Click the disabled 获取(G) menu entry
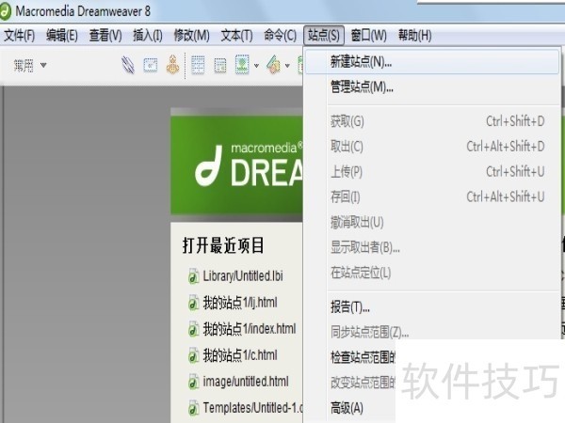Image resolution: width=565 pixels, height=423 pixels. (x=432, y=121)
